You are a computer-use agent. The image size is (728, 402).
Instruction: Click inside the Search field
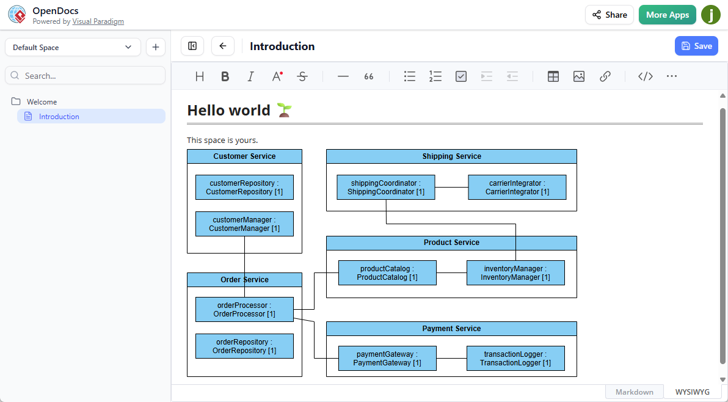point(85,75)
